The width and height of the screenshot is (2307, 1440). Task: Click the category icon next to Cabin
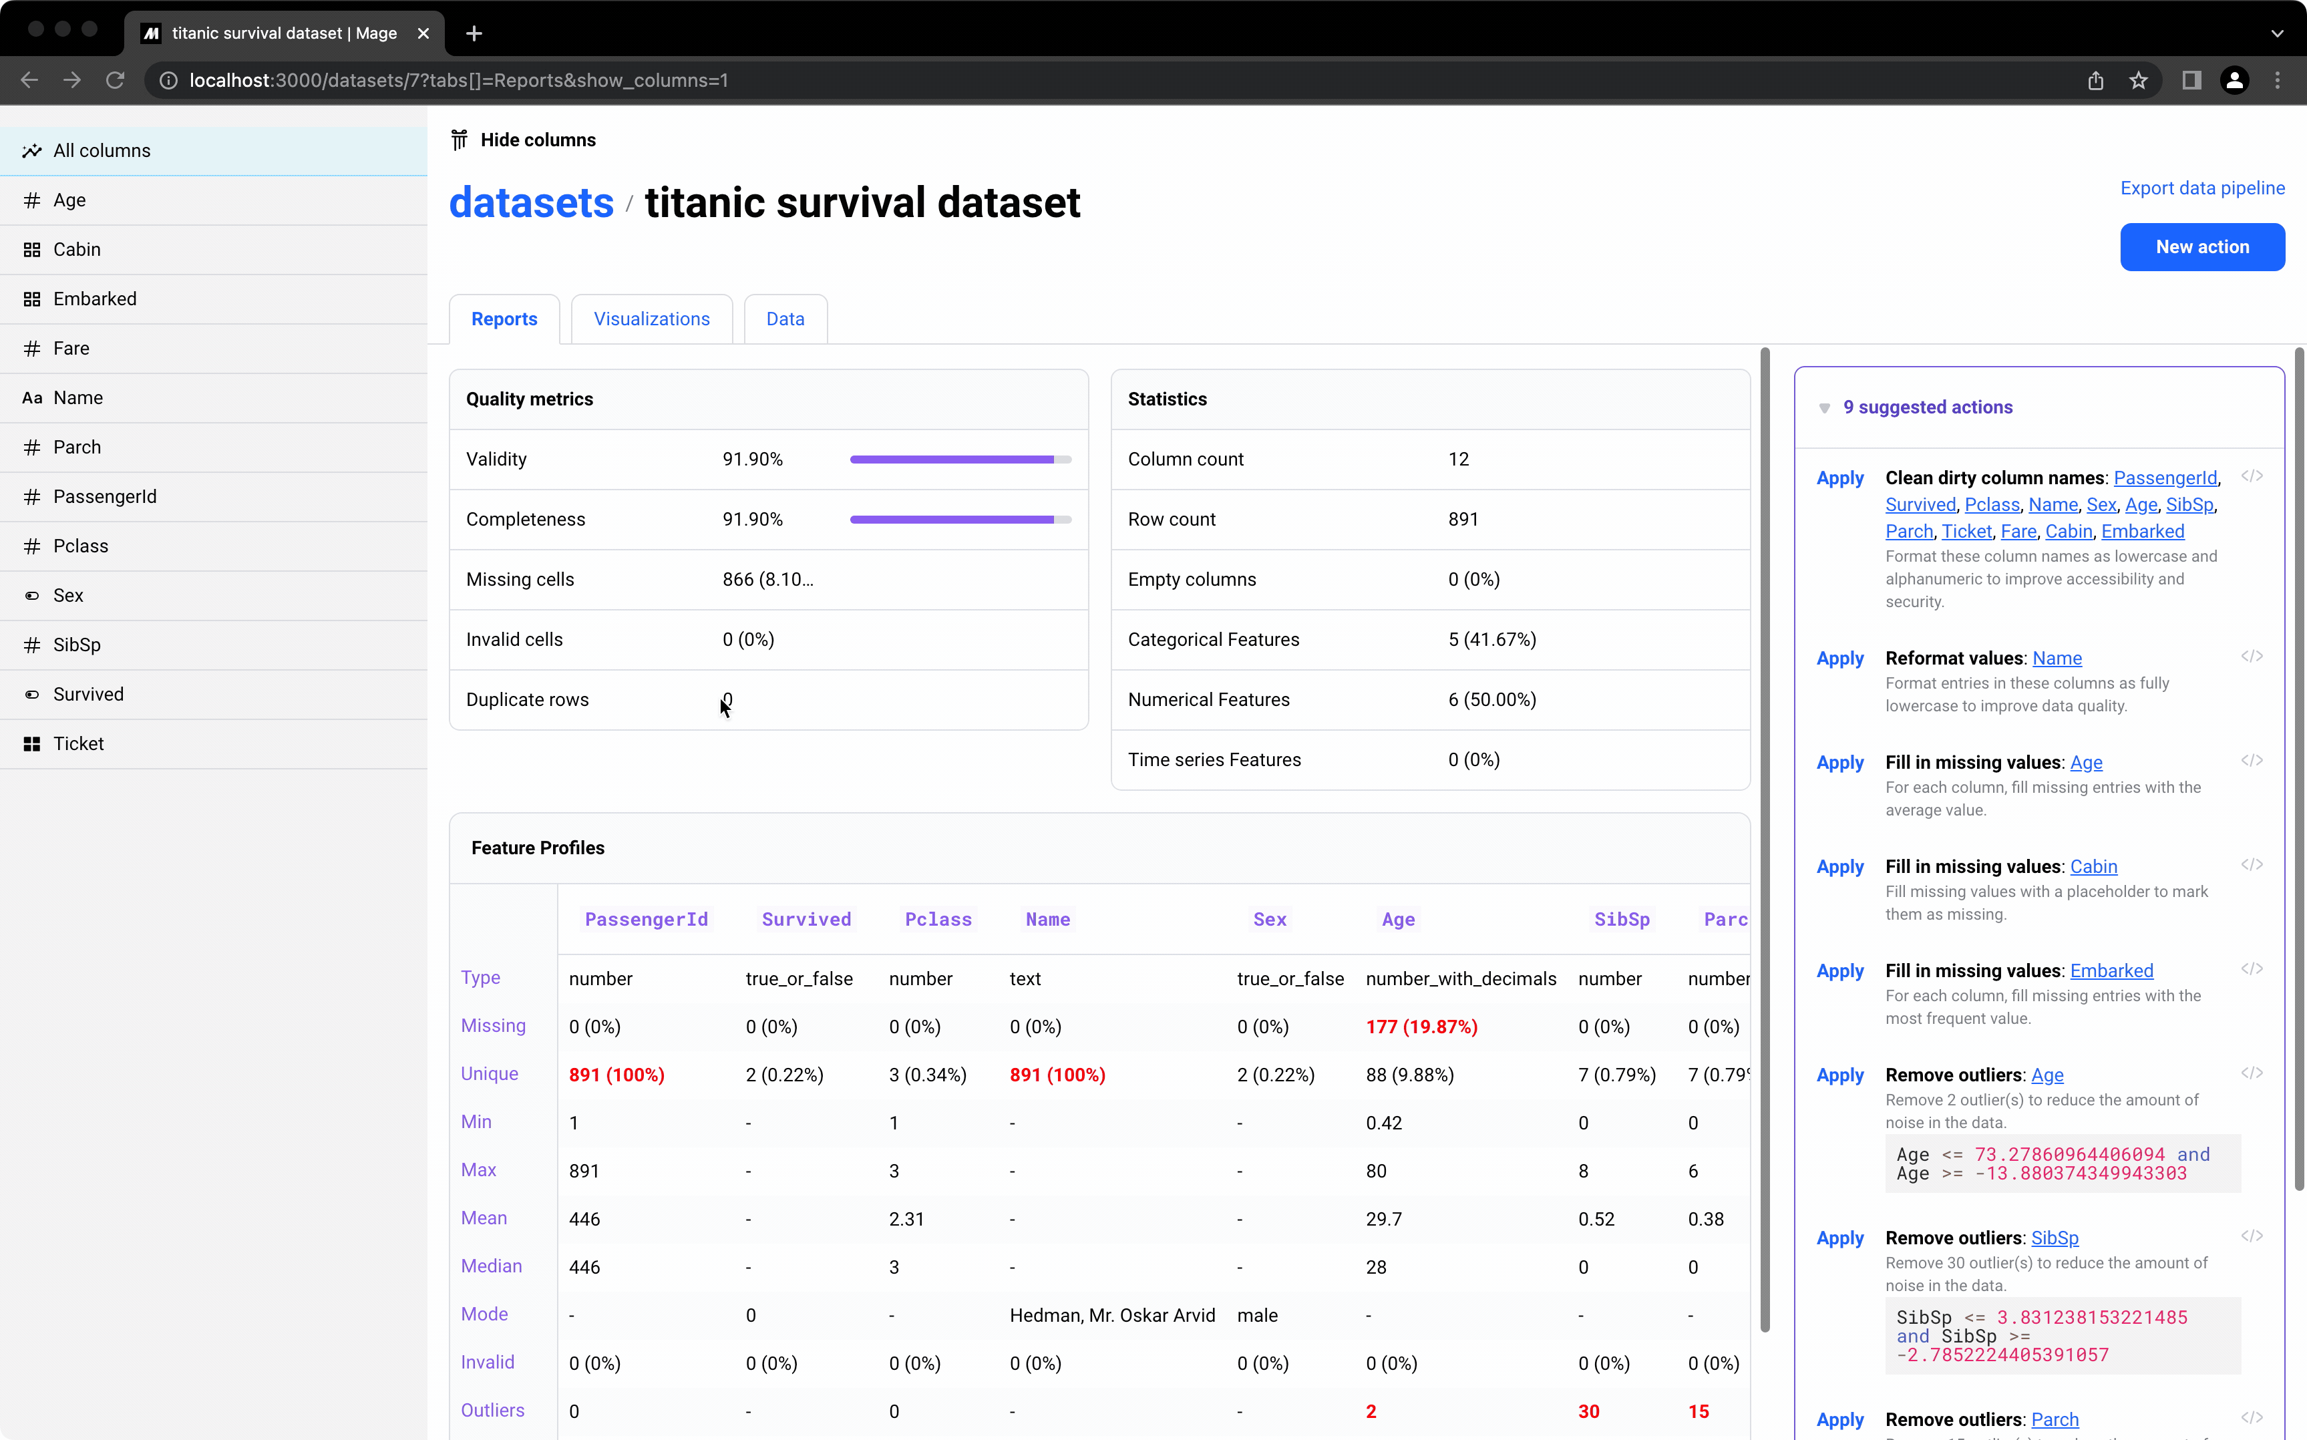point(32,250)
